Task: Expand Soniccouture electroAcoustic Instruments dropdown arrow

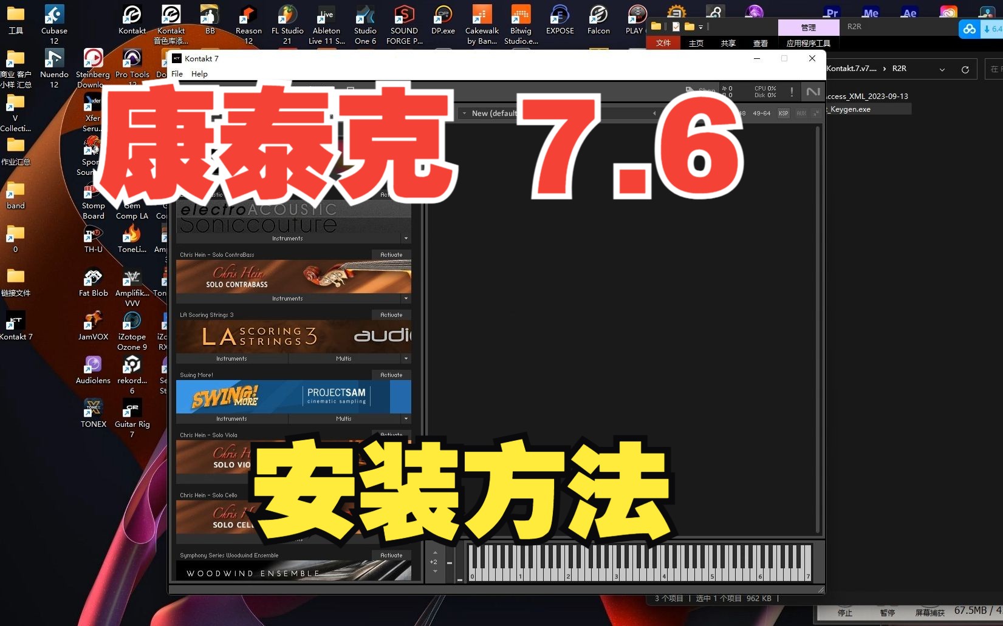Action: click(x=406, y=239)
